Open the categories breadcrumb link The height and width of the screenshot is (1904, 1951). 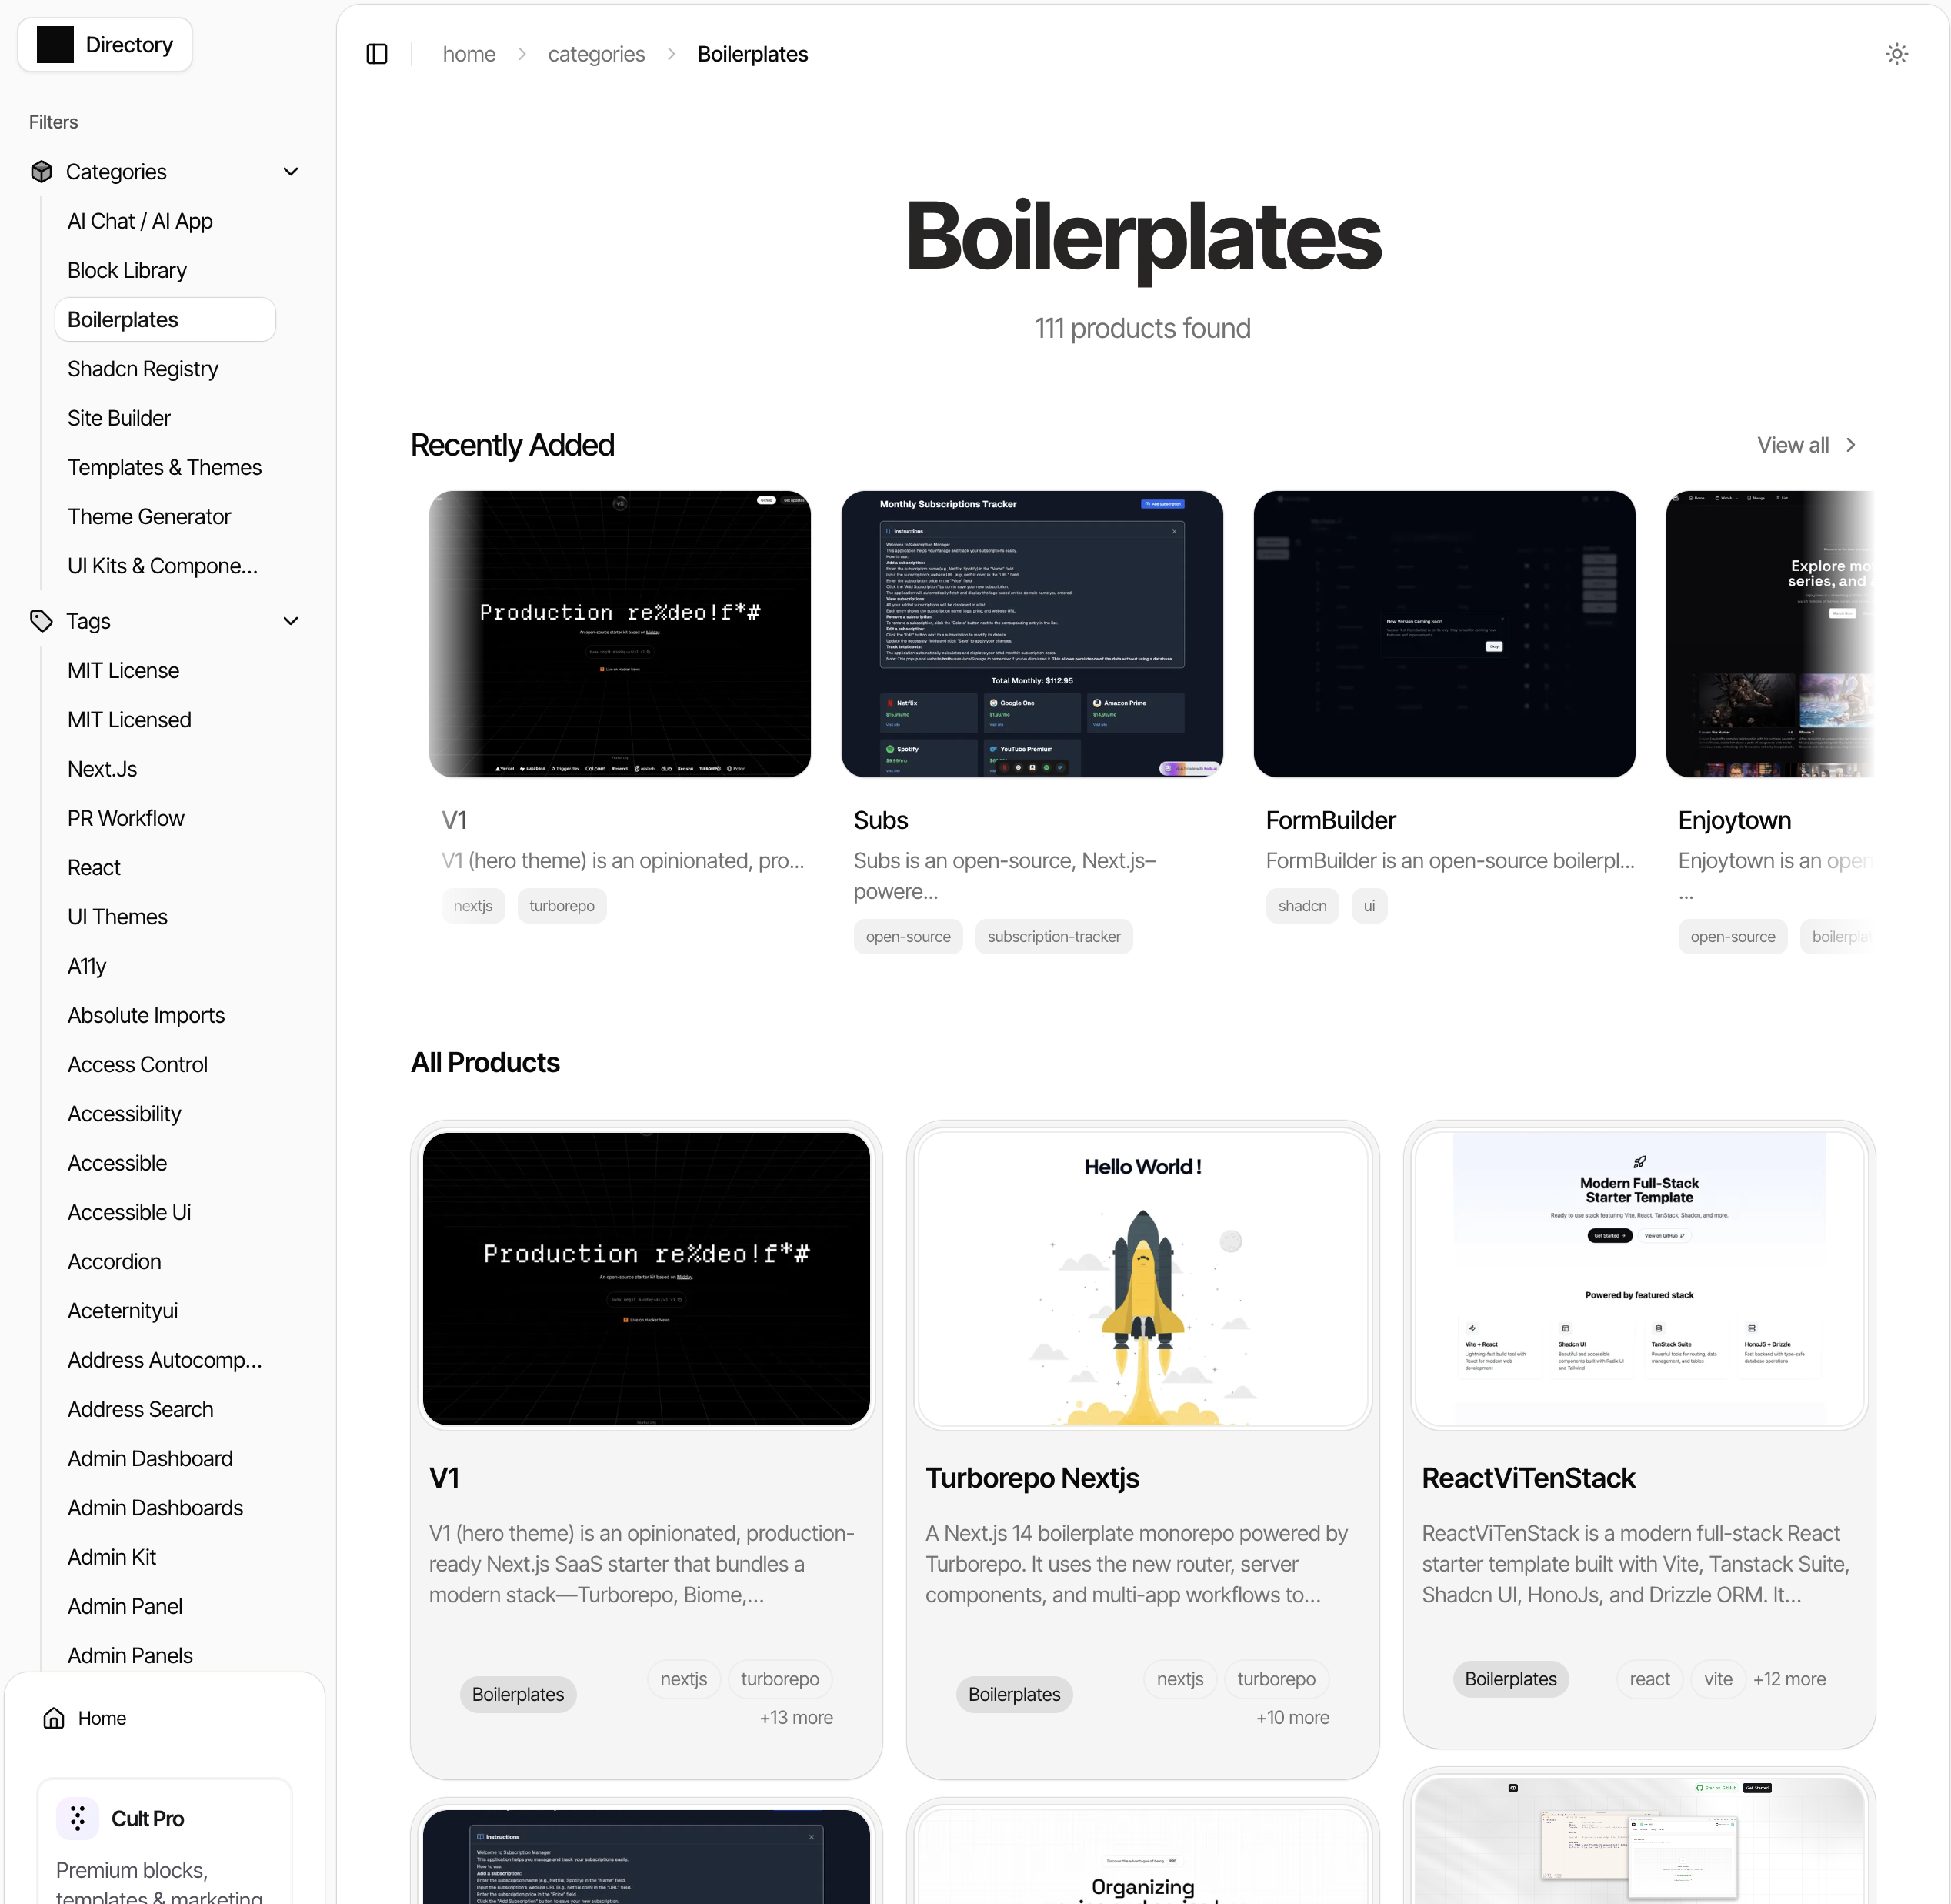(595, 54)
